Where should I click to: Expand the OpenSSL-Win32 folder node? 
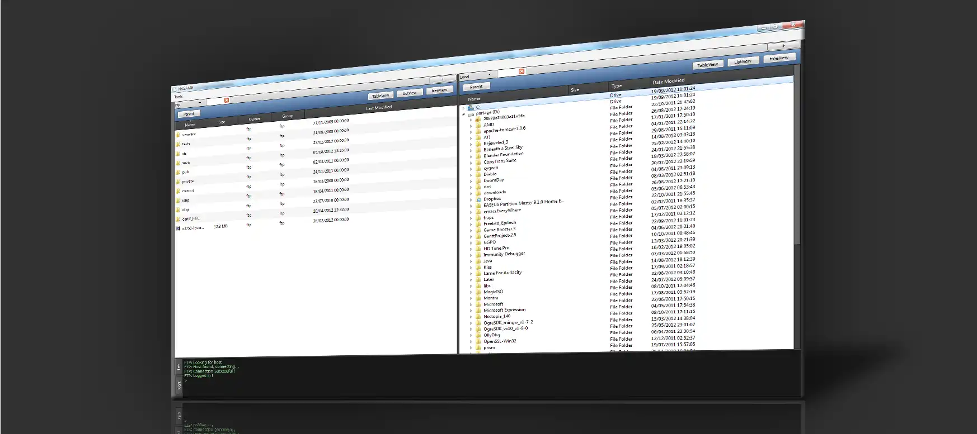(471, 342)
